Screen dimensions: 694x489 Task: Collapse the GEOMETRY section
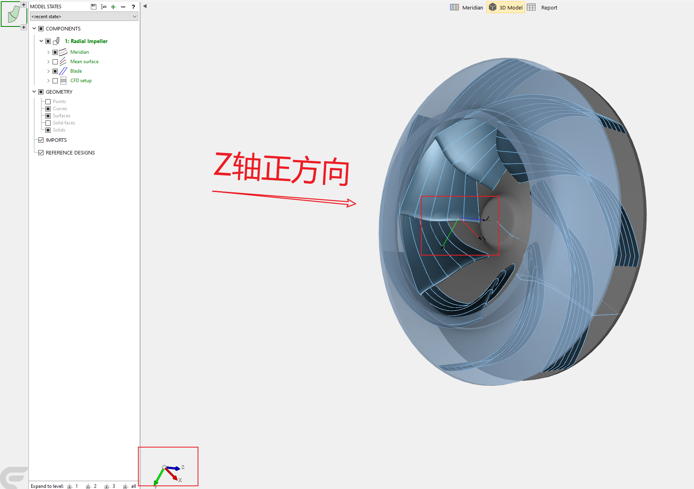pos(34,92)
